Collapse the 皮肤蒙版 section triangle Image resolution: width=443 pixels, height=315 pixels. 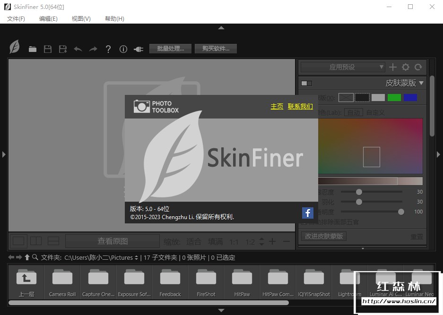coord(421,83)
